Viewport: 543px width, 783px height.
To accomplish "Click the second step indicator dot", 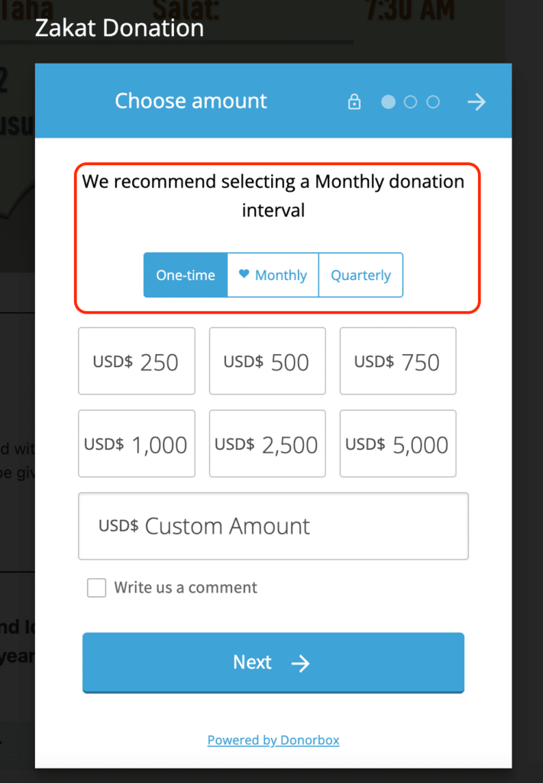I will (x=411, y=102).
